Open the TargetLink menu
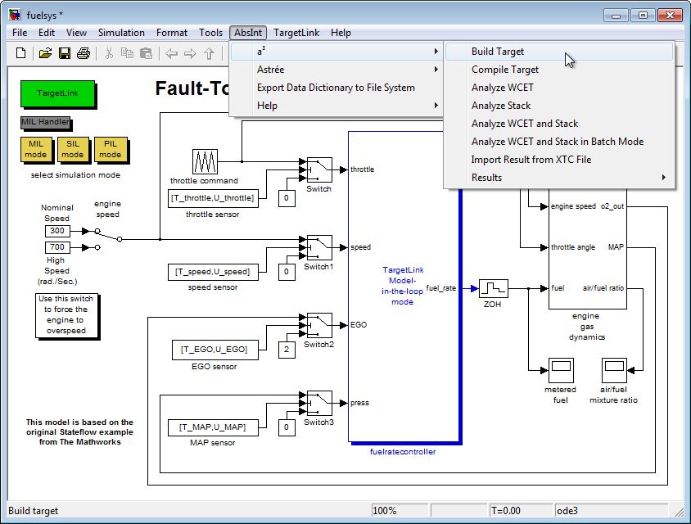 [x=296, y=33]
